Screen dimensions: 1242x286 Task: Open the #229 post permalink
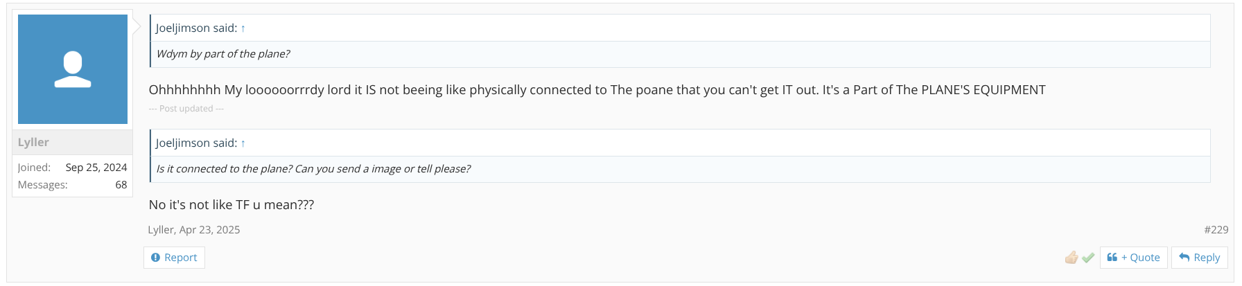point(1216,230)
